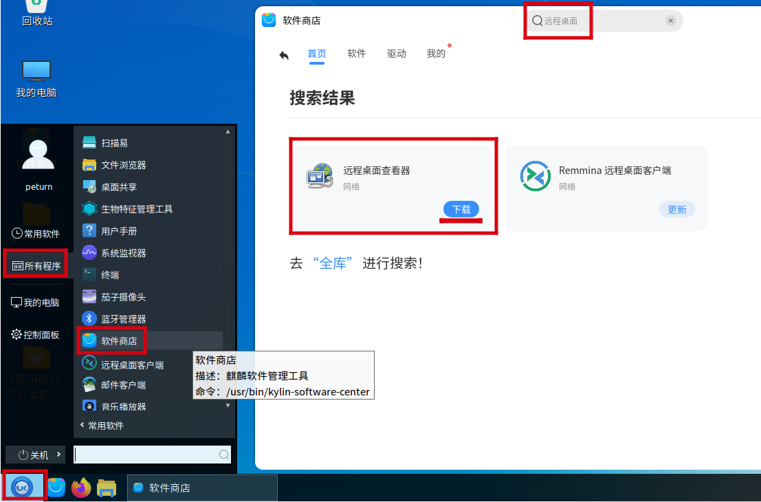The width and height of the screenshot is (761, 502).
Task: Open 蓝牙管理器 in the start menu
Action: (123, 319)
